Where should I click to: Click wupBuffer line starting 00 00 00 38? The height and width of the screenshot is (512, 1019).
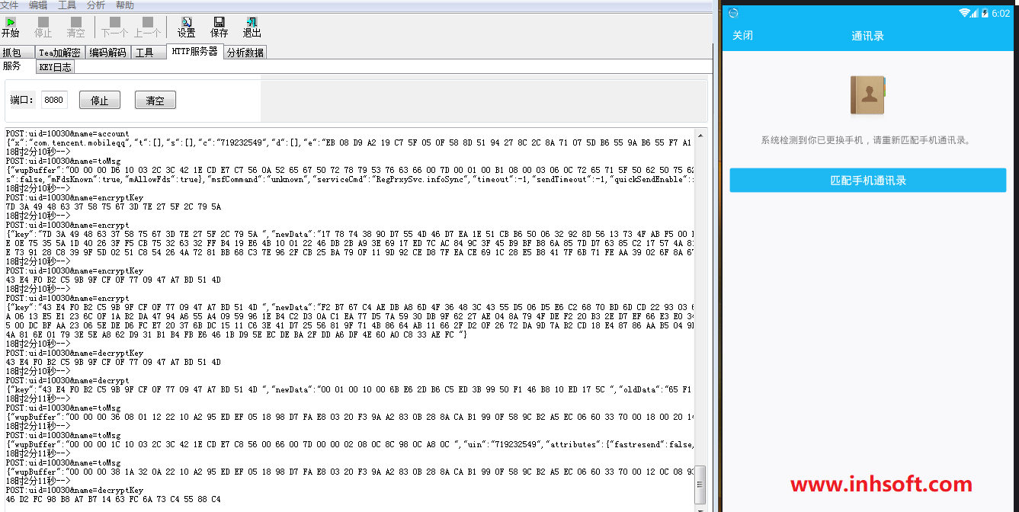tap(350, 472)
